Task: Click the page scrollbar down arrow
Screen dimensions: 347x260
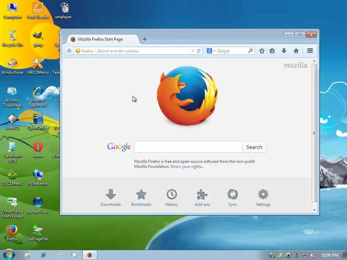Action: click(x=314, y=210)
